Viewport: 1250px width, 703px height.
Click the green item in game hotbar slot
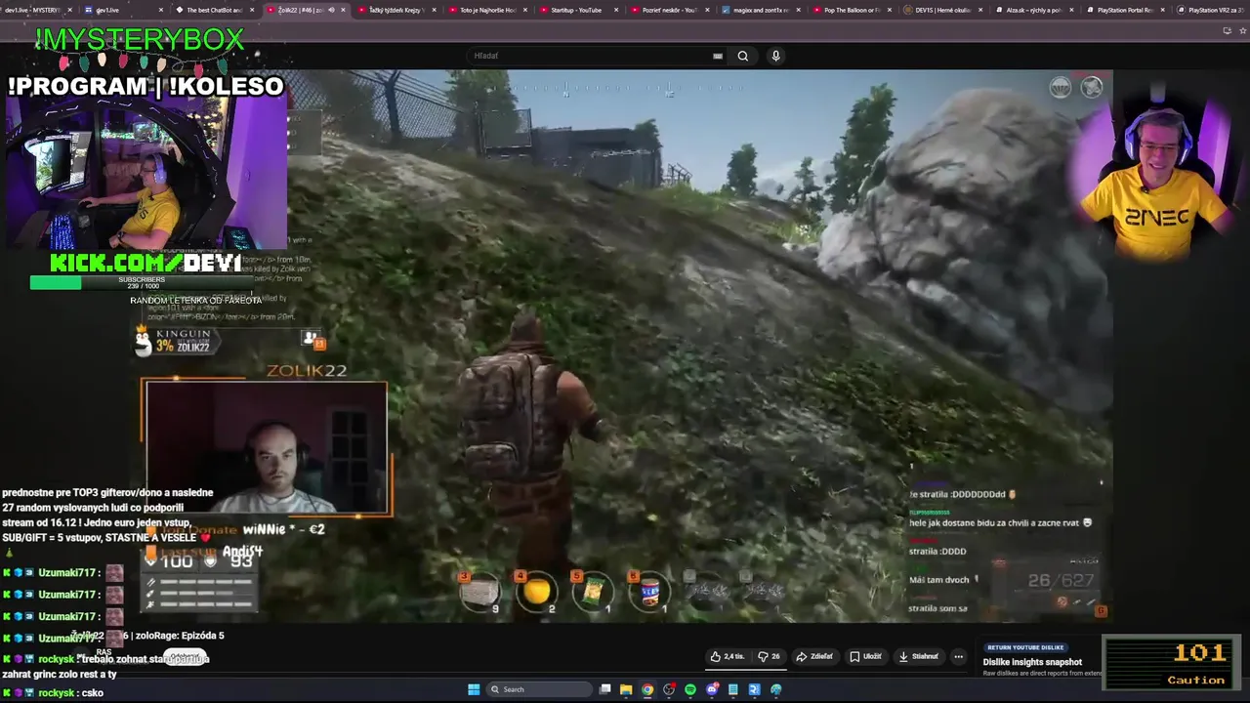coord(594,592)
